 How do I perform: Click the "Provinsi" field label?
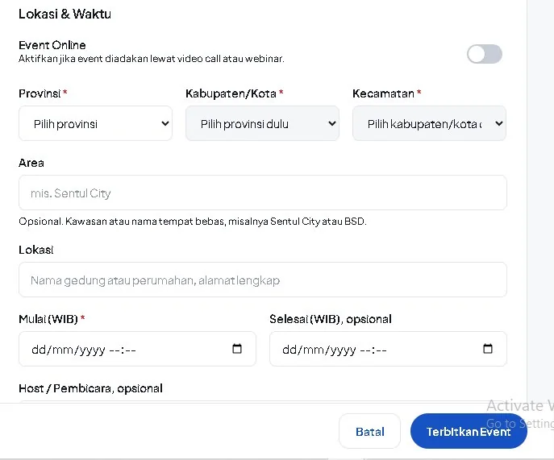click(x=40, y=93)
